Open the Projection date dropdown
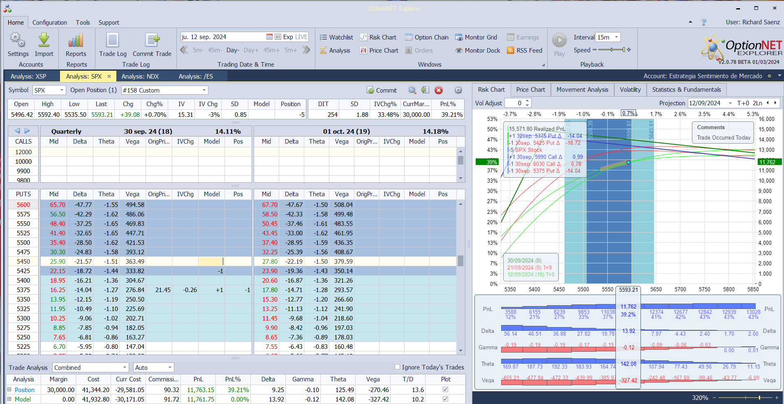 [730, 103]
